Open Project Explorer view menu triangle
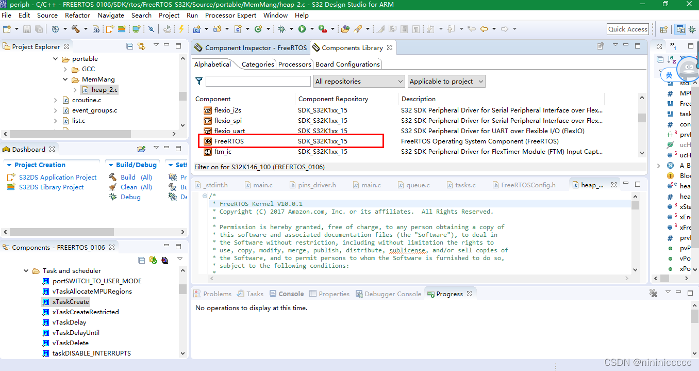 coord(156,46)
